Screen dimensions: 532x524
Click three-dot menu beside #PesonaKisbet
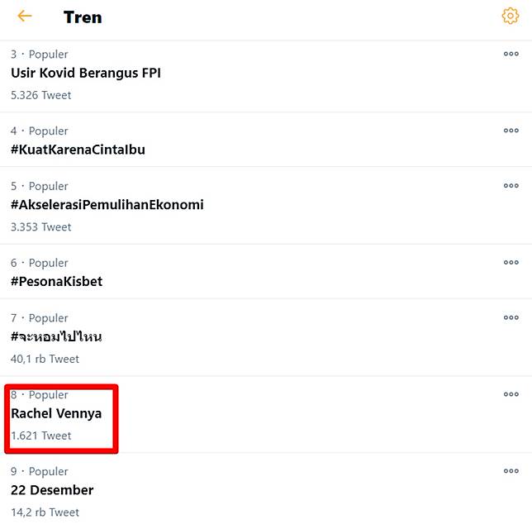point(511,263)
